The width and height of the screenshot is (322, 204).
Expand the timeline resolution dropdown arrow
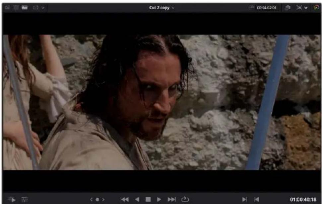click(x=43, y=8)
